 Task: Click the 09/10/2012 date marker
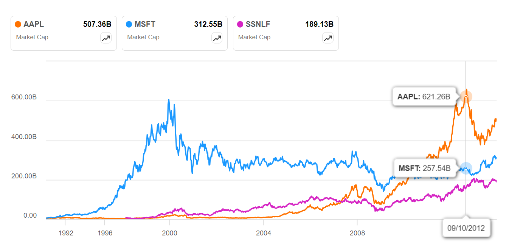(466, 228)
